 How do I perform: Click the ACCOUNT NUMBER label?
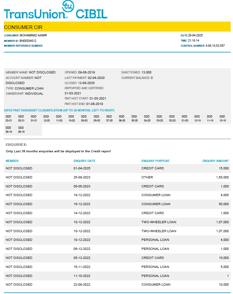point(20,78)
